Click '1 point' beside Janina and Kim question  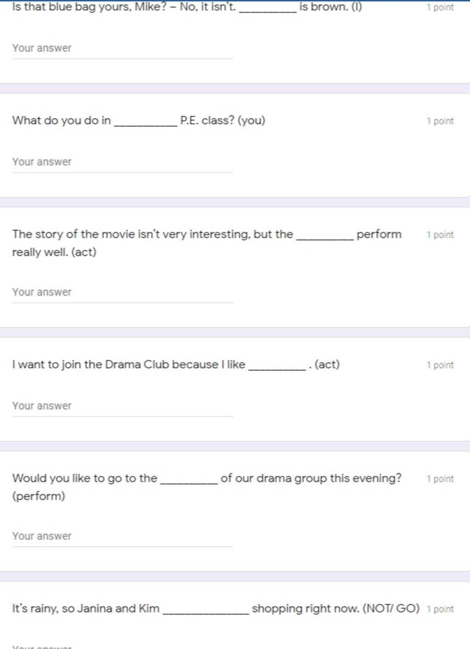pyautogui.click(x=440, y=609)
